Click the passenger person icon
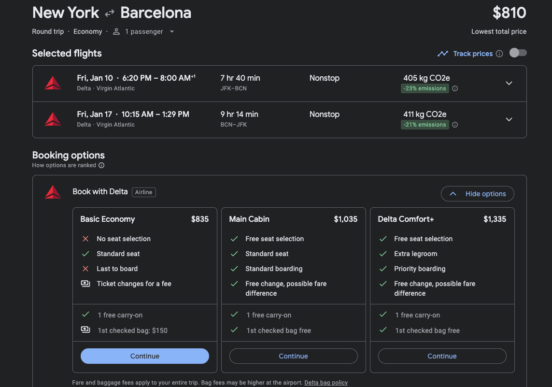 pos(116,32)
